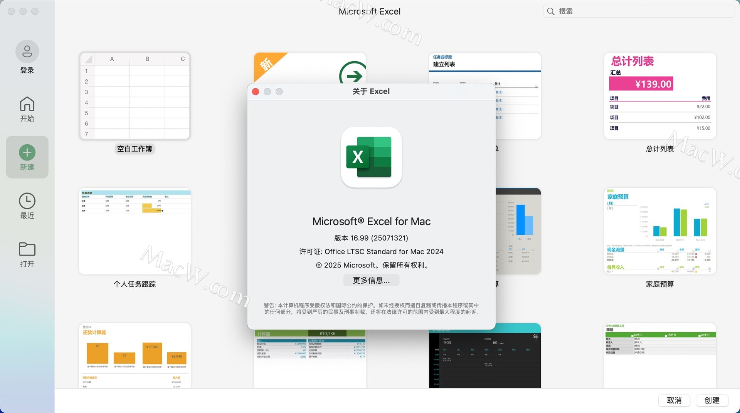
Task: Select the 总计列表 template thumbnail
Action: [660, 96]
